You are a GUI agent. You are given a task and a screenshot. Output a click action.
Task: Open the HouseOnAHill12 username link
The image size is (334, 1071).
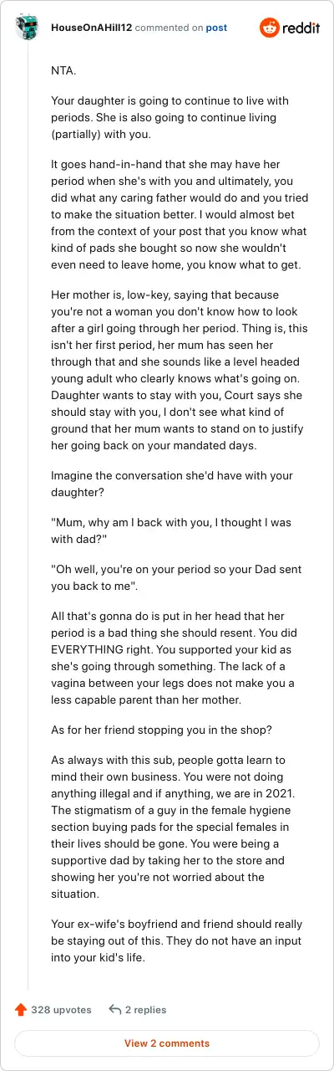coord(90,28)
